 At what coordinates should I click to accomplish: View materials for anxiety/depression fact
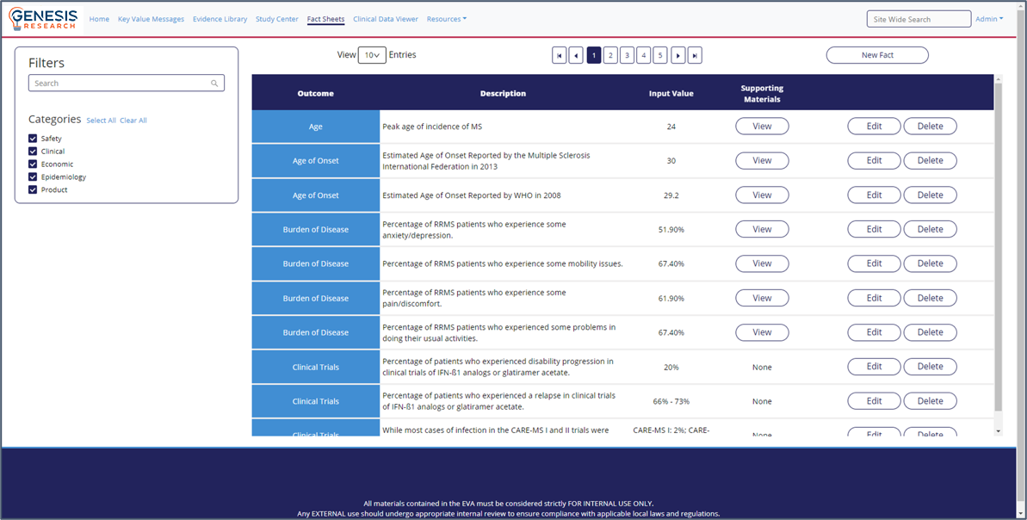pyautogui.click(x=762, y=229)
